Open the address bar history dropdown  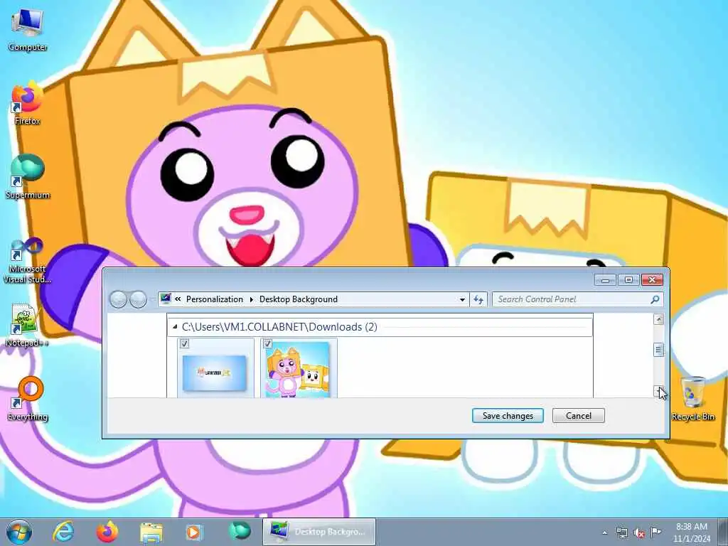[462, 299]
